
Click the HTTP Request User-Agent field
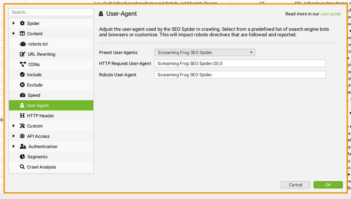coord(240,64)
